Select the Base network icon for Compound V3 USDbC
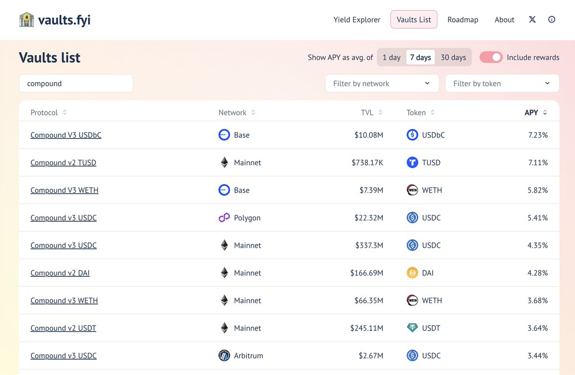The width and height of the screenshot is (575, 375). (x=224, y=135)
